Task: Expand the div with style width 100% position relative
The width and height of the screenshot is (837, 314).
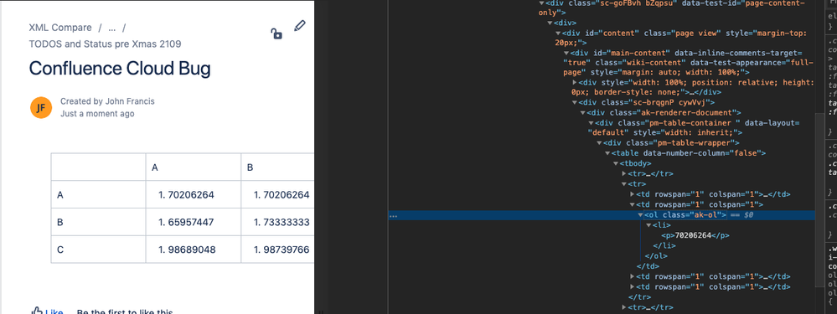Action: click(575, 83)
